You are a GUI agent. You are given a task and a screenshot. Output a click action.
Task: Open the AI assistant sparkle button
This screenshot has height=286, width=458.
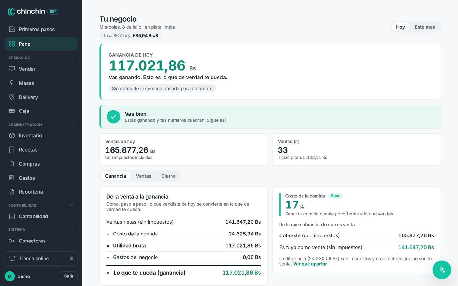coord(442,270)
